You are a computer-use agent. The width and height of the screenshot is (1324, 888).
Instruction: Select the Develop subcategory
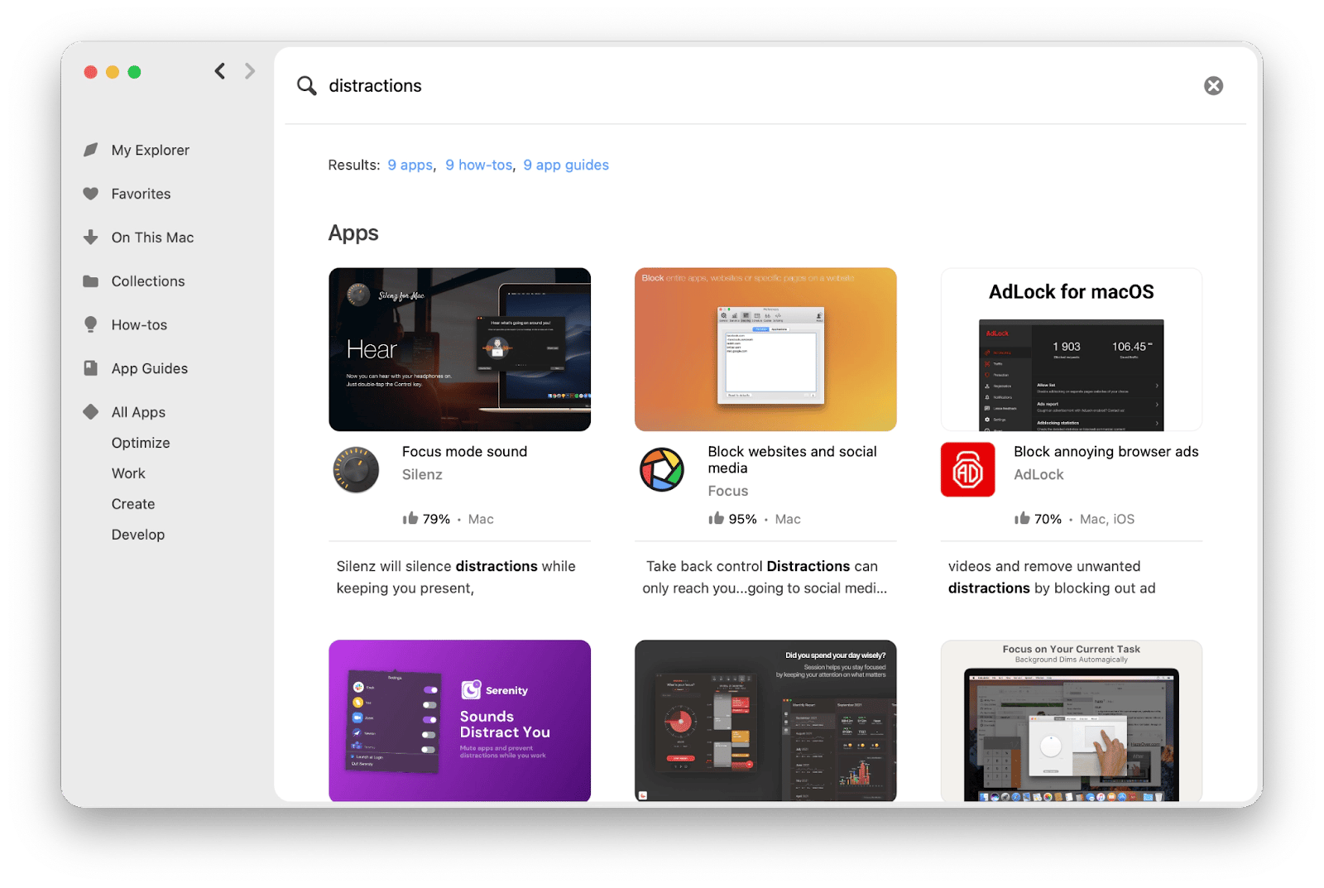tap(138, 535)
